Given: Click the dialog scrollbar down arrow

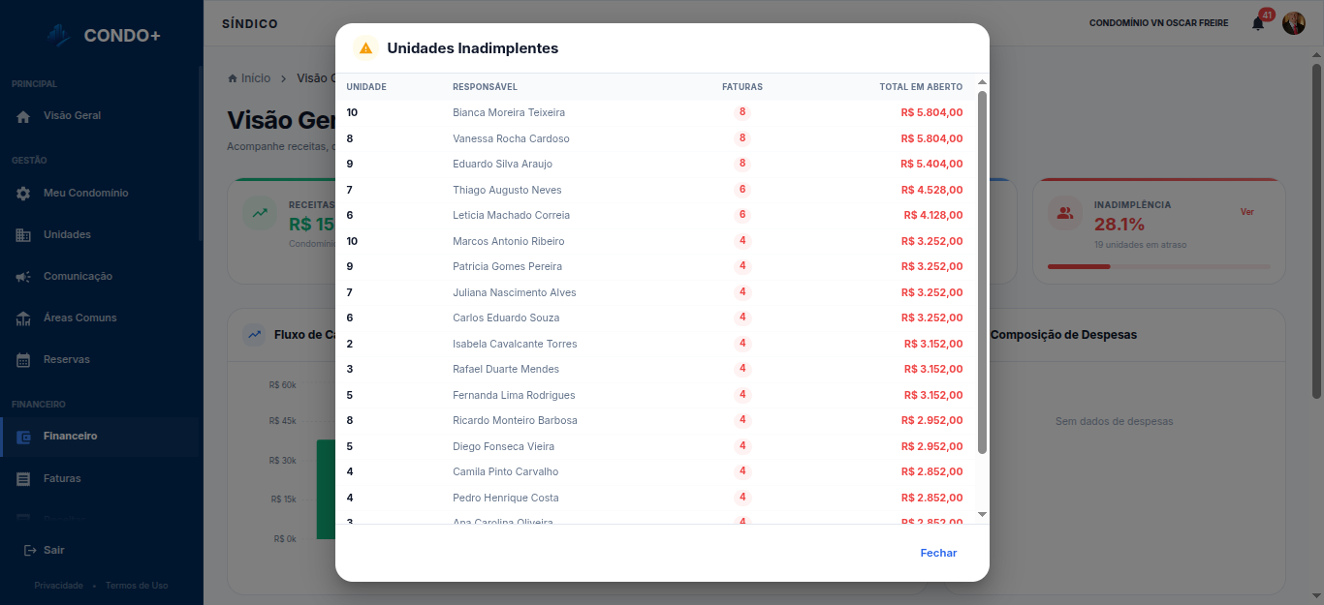Looking at the screenshot, I should point(982,514).
